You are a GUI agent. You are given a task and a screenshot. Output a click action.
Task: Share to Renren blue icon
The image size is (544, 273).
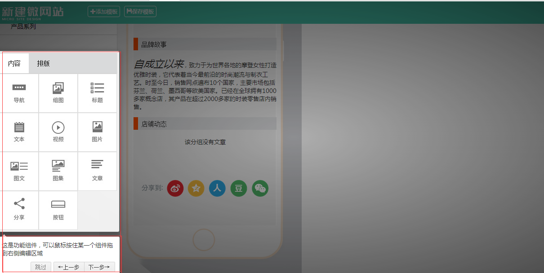tap(217, 189)
